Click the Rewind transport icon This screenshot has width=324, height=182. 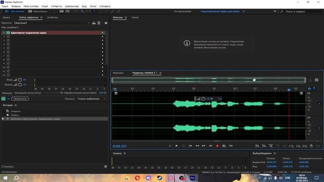[197, 146]
